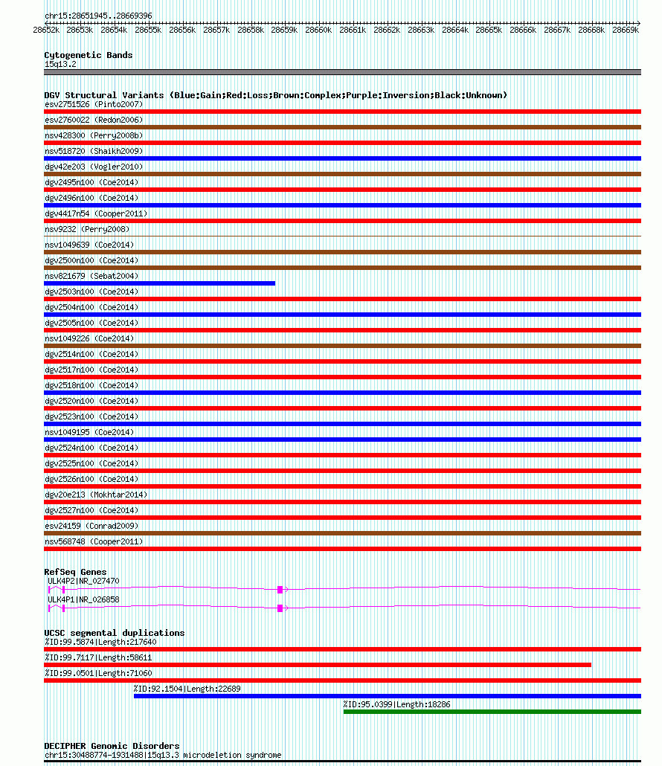
Task: Click the thin brown nsv9232 variant line
Action: 342,236
